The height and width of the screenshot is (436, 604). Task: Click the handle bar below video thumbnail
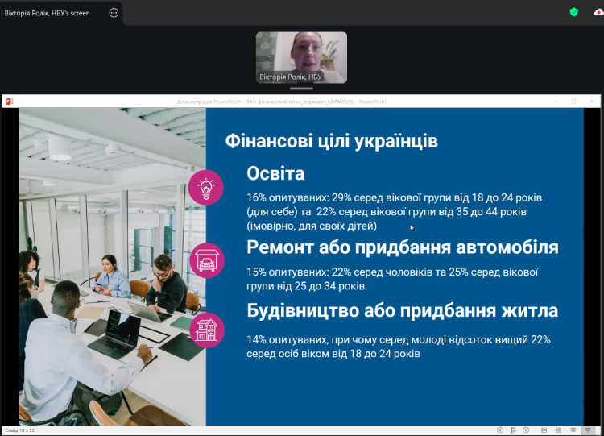coord(301,89)
